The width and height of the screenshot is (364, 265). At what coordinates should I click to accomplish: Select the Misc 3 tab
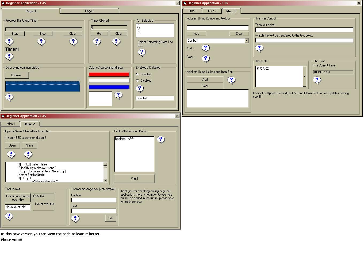point(231,11)
